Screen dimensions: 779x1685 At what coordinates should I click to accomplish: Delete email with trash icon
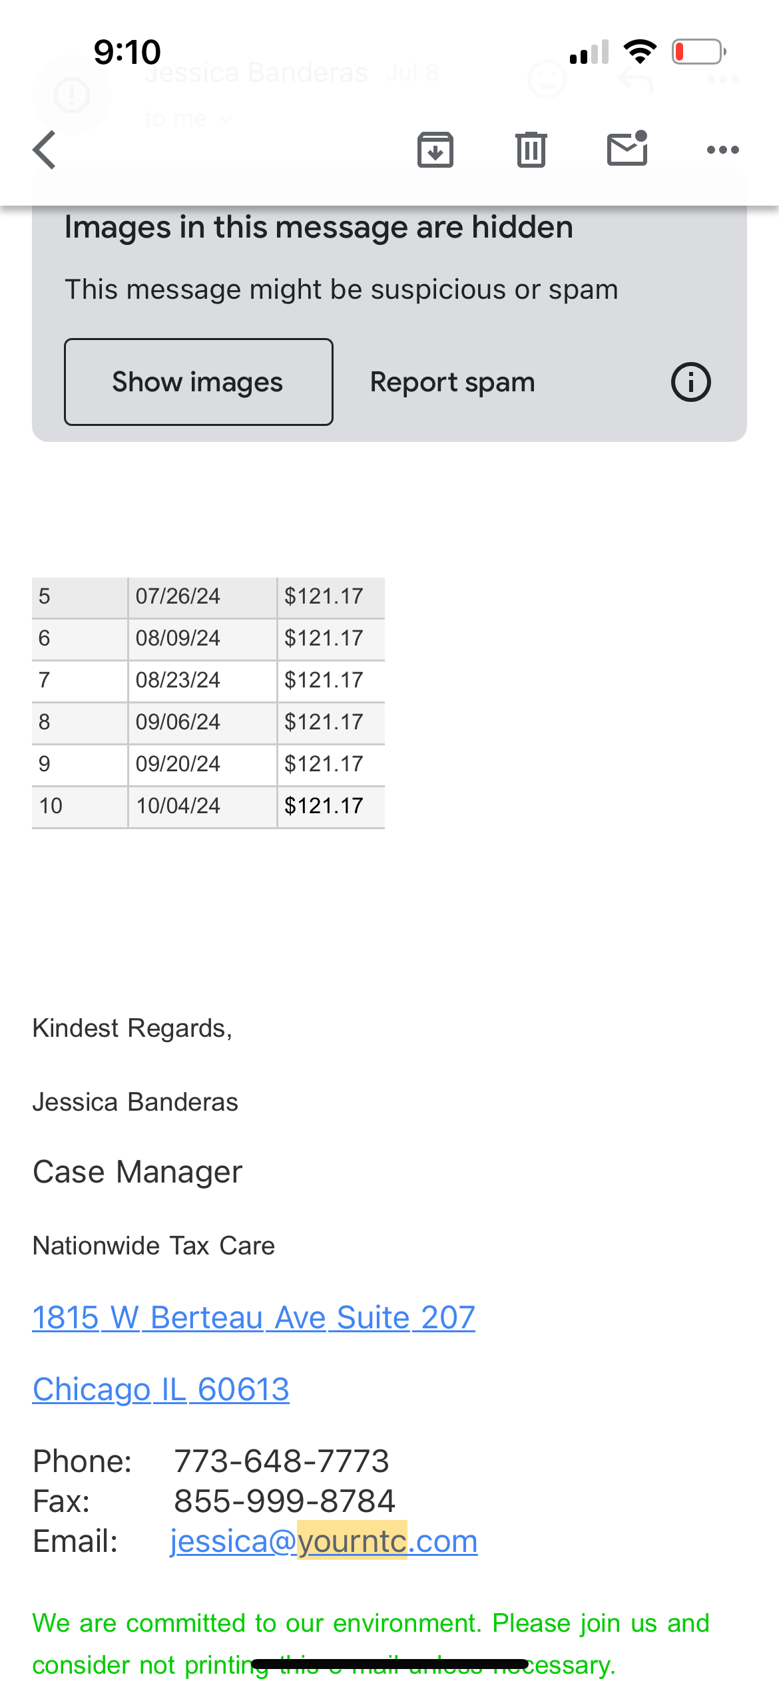(531, 150)
